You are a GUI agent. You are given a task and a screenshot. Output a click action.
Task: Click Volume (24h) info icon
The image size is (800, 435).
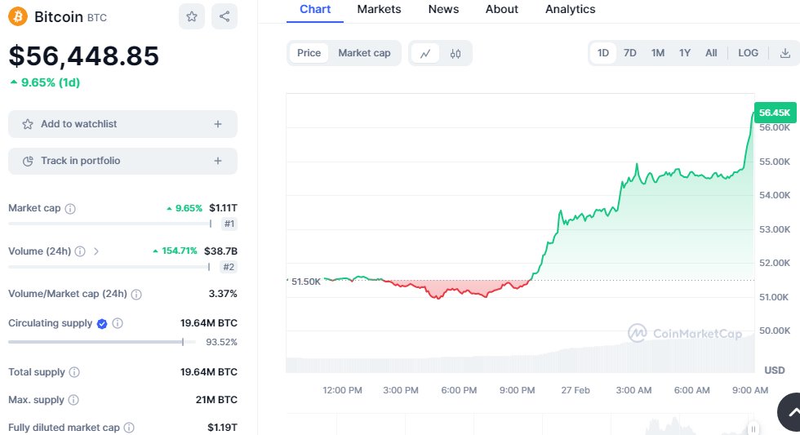point(80,251)
